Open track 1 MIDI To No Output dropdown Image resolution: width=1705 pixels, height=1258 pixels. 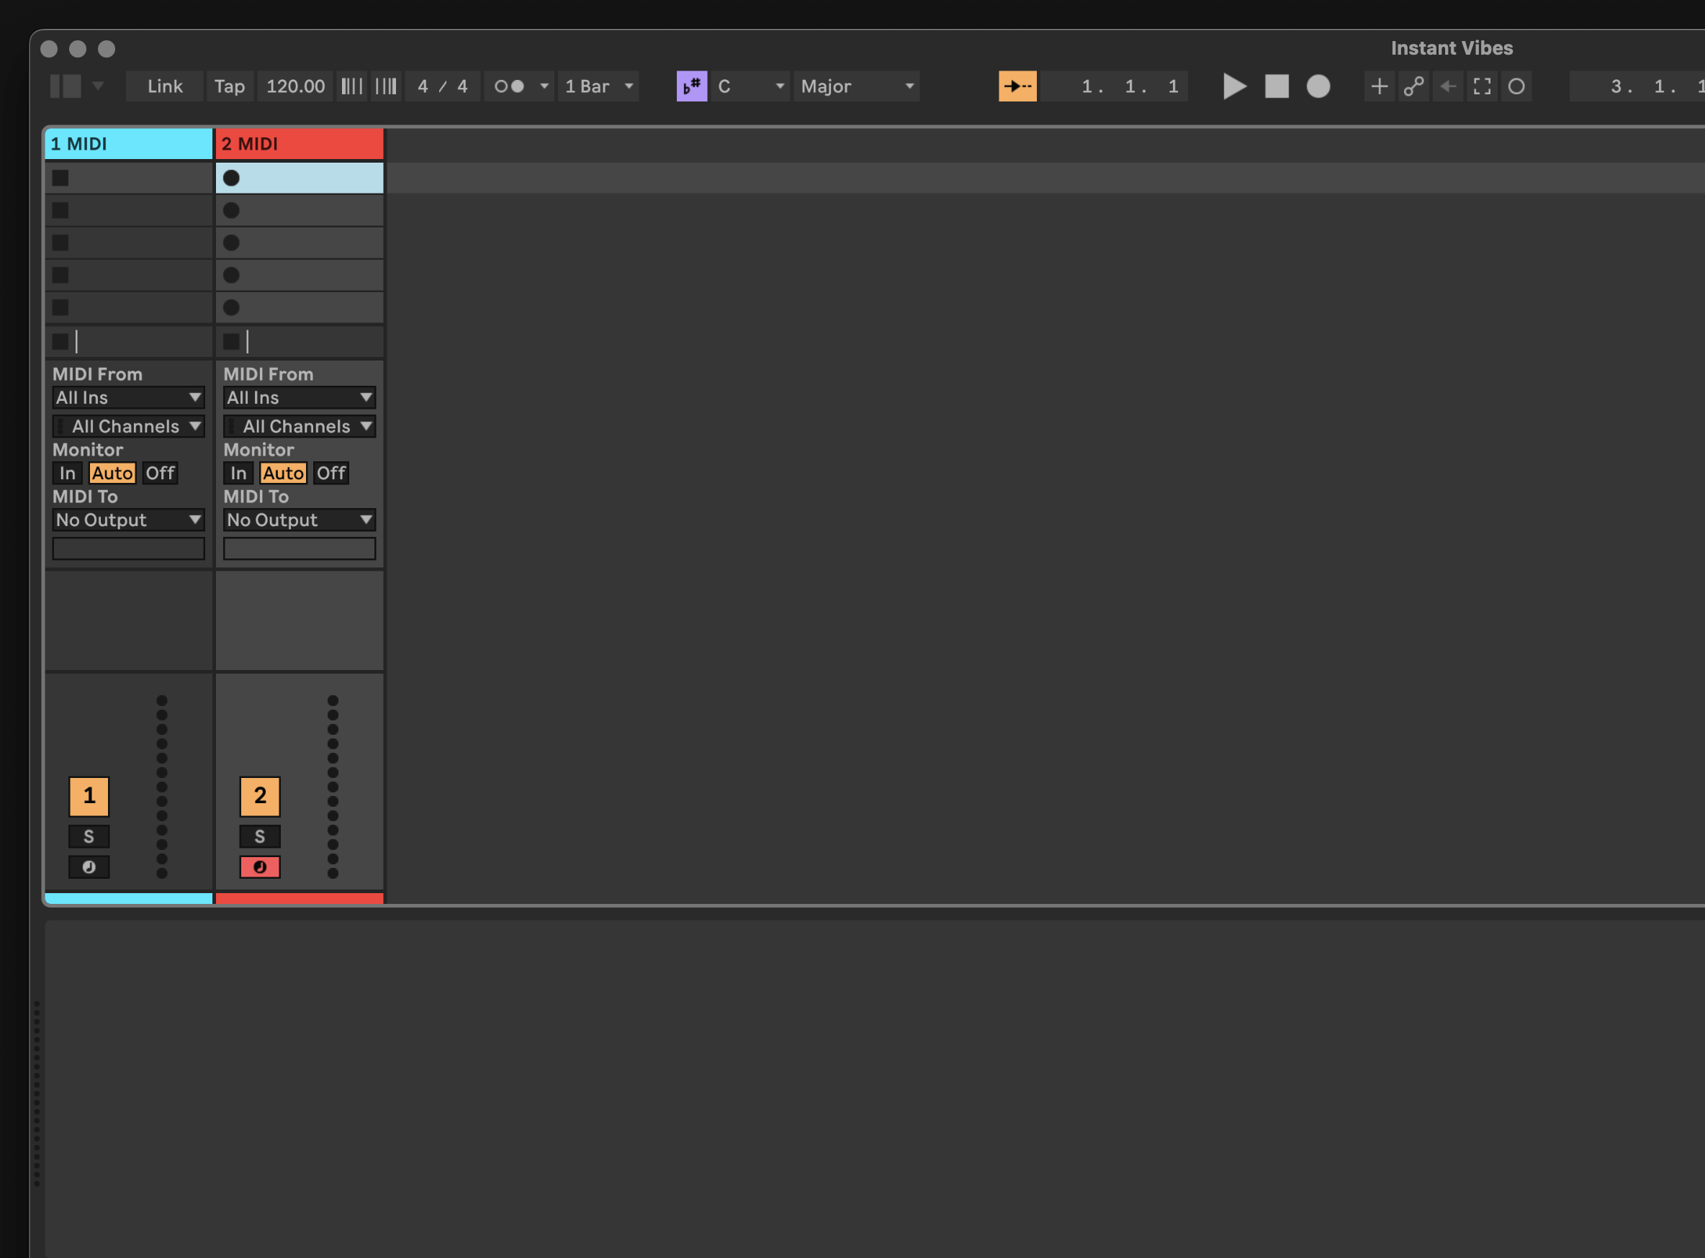pyautogui.click(x=129, y=520)
